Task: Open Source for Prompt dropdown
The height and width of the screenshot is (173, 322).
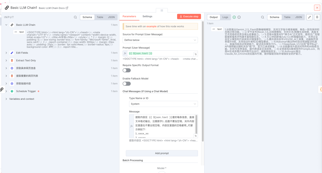Action: (160, 40)
